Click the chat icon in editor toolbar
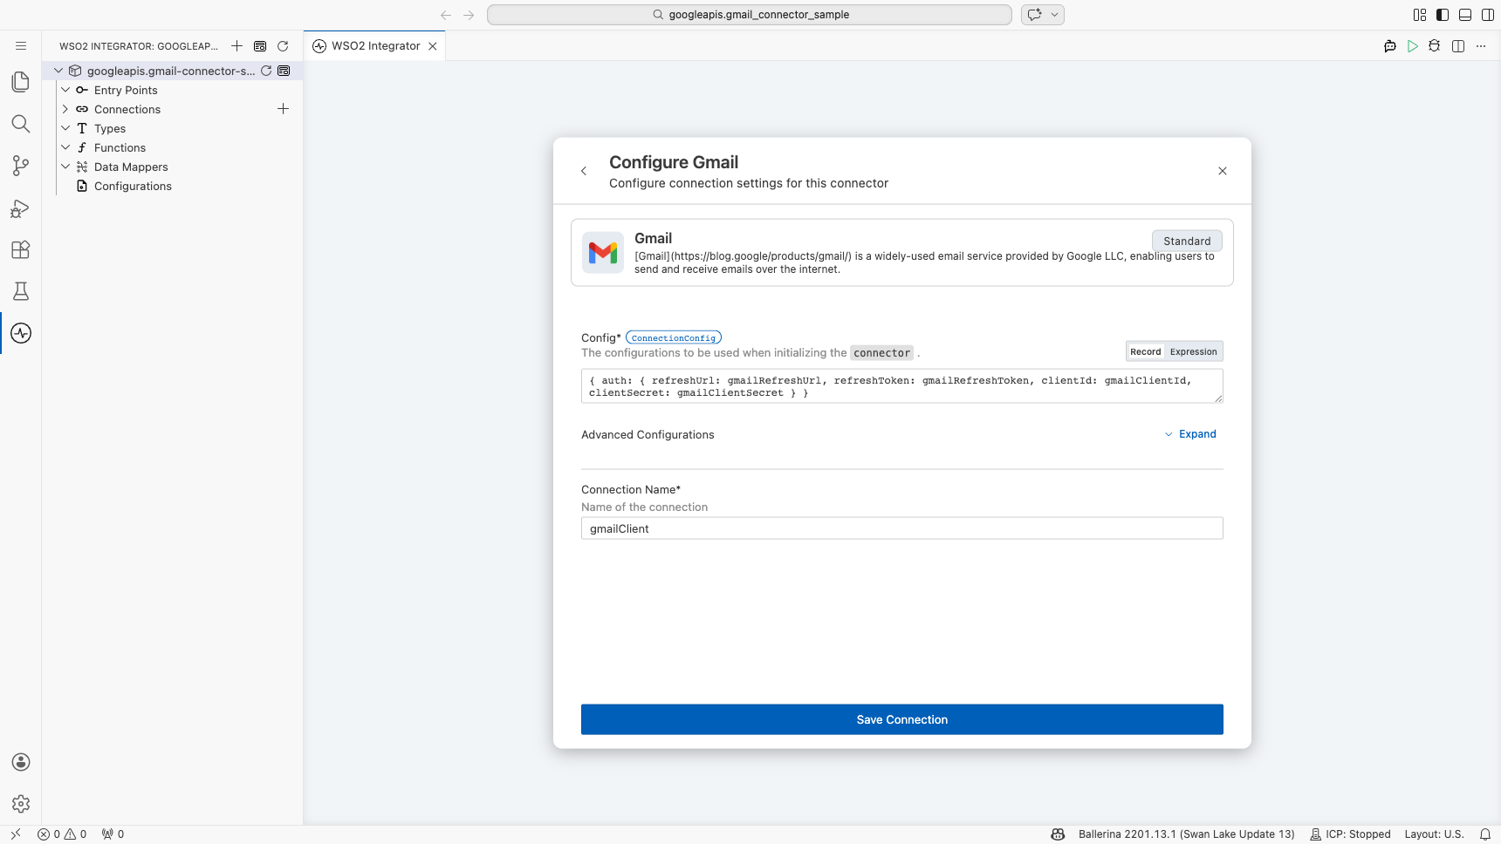The width and height of the screenshot is (1501, 844). pyautogui.click(x=1390, y=46)
